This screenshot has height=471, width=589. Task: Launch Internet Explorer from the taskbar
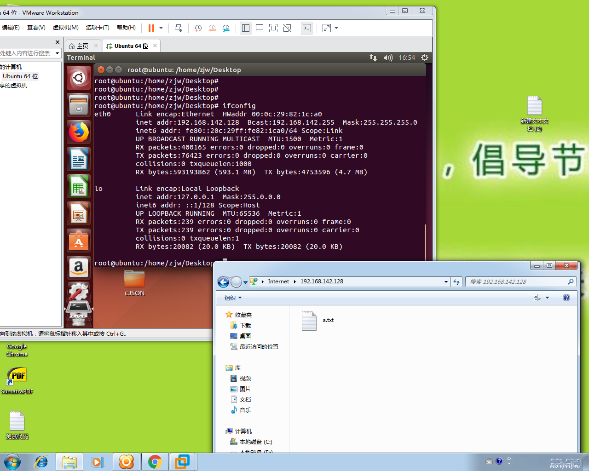(x=41, y=462)
